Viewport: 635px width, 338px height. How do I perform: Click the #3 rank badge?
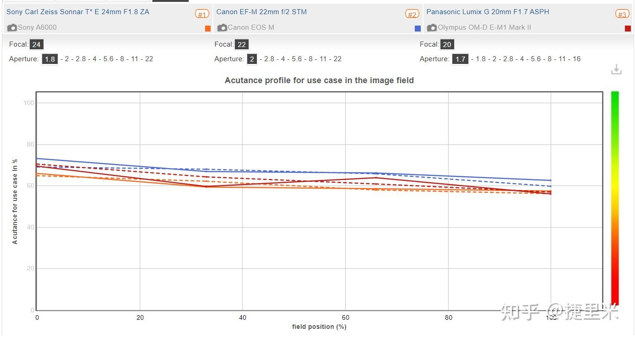(x=622, y=14)
